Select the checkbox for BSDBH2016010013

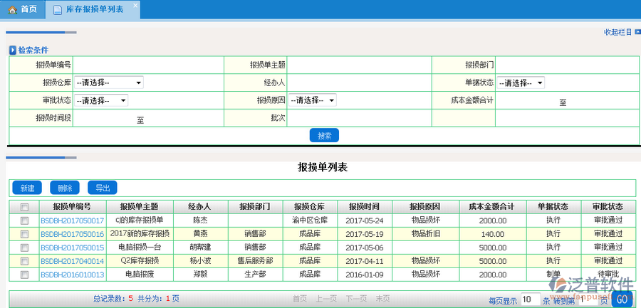point(25,274)
